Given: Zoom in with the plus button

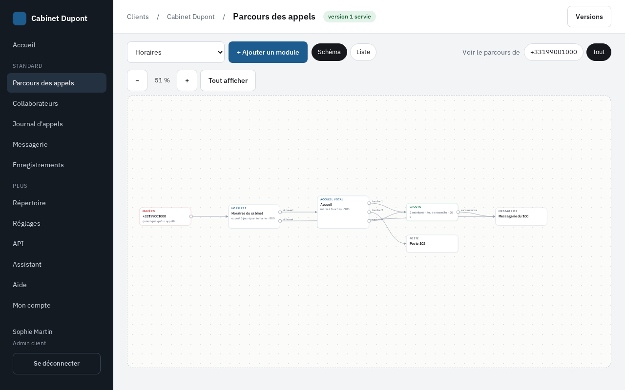Looking at the screenshot, I should click(187, 80).
